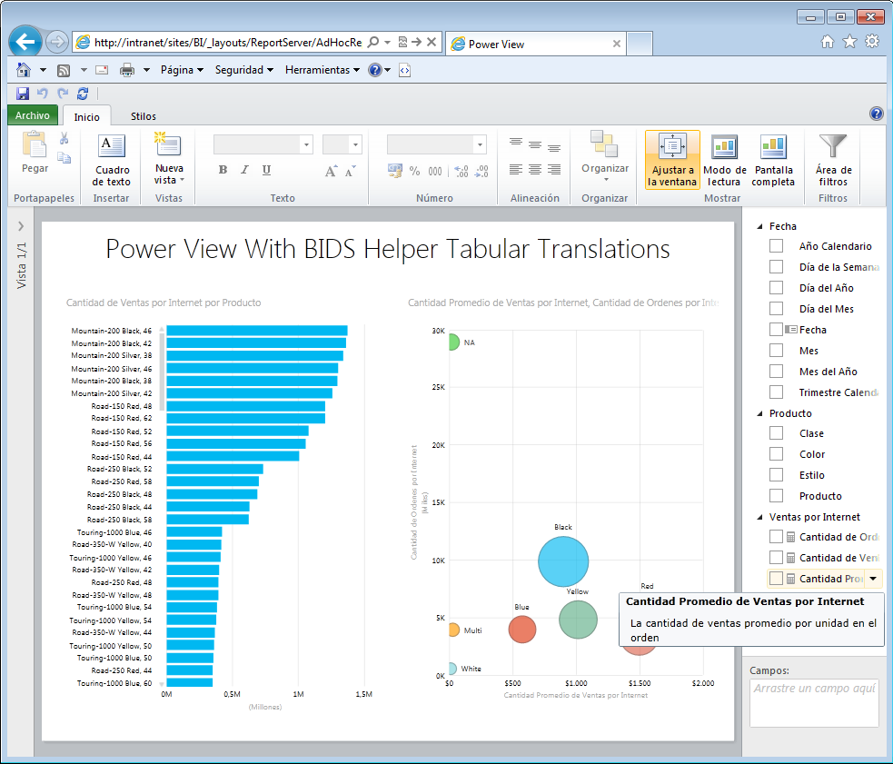Apply bold formatting

(x=222, y=170)
